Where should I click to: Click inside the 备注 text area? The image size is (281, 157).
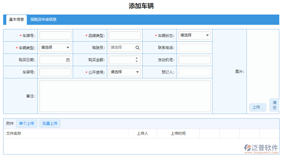[x=125, y=96]
